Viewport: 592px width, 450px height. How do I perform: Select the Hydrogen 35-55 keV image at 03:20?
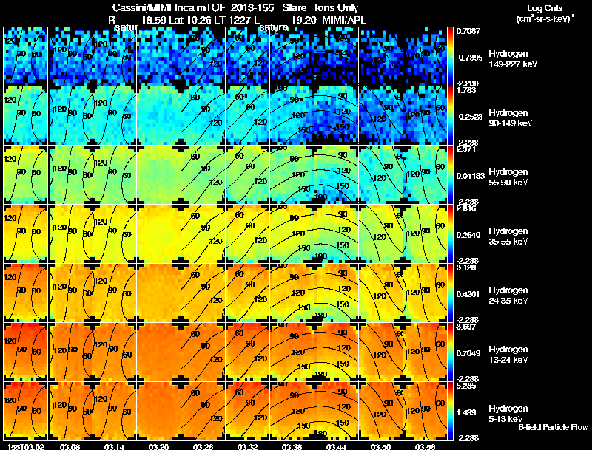point(158,233)
